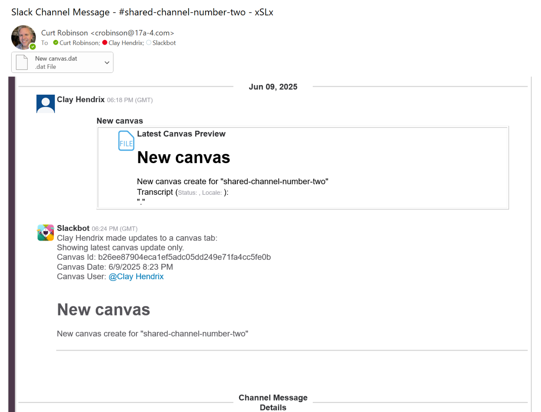
Task: Click the New canvas heading in the message
Action: pos(104,310)
